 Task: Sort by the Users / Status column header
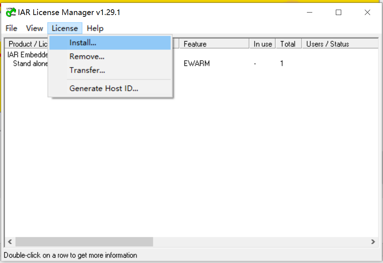[340, 44]
